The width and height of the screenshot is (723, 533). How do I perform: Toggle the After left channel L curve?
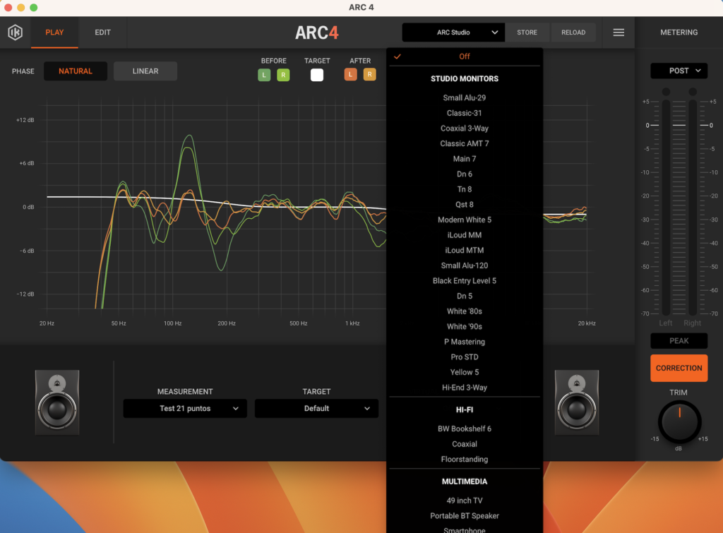(x=351, y=75)
